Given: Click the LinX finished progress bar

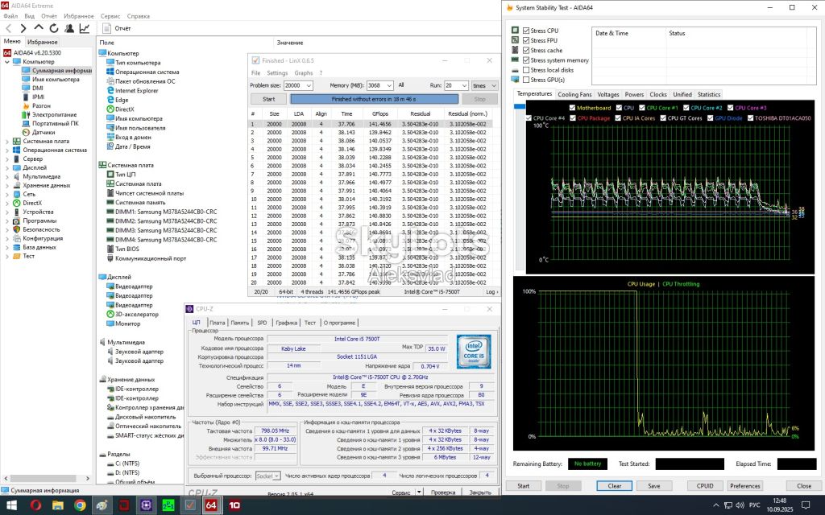Looking at the screenshot, I should 374,99.
